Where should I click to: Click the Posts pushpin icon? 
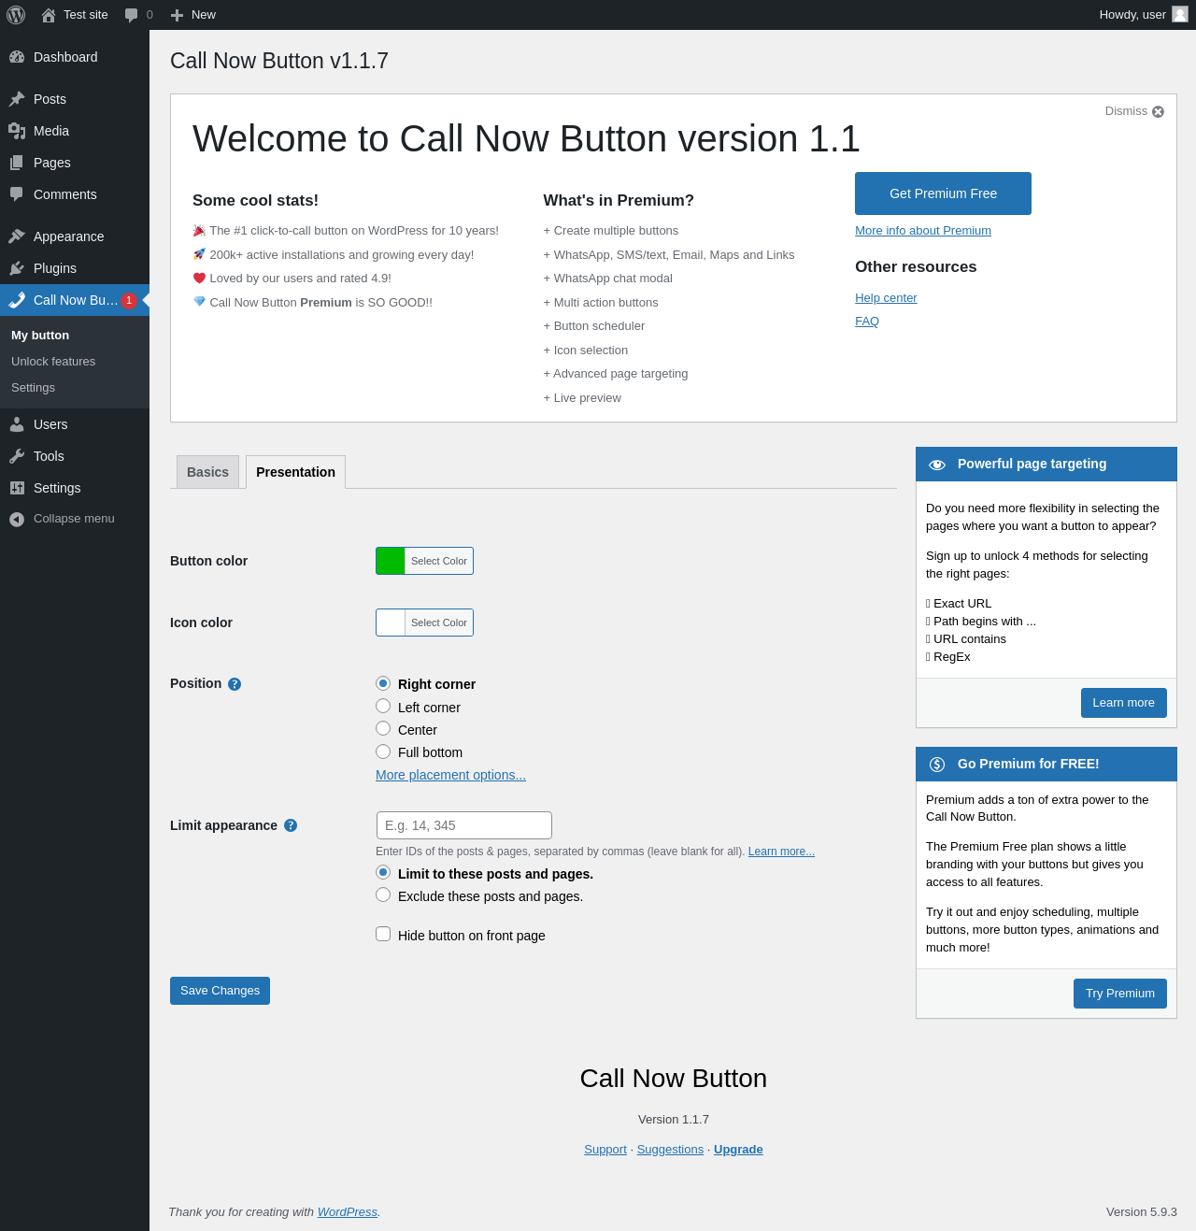[x=17, y=99]
